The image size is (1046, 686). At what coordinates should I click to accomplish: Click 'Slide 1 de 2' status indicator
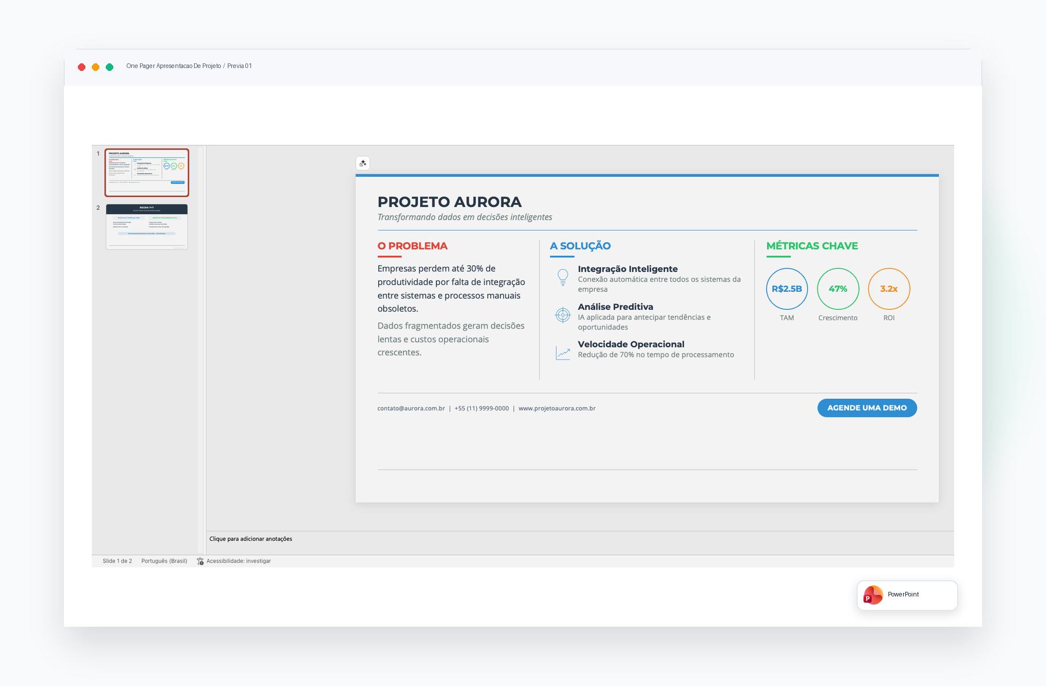coord(117,561)
